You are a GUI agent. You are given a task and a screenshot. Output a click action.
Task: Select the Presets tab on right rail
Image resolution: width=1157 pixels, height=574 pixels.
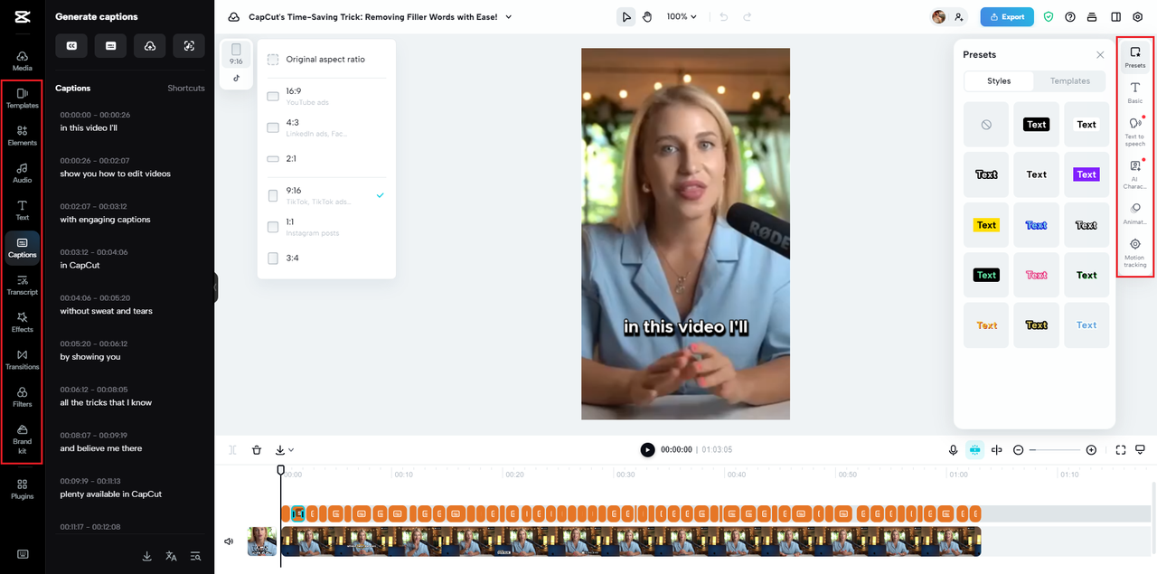point(1135,57)
